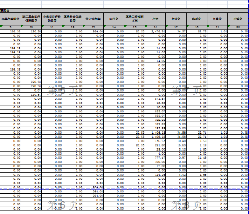The height and width of the screenshot is (214, 249).
Task: Click column number cell 17
Action: (x=176, y=27)
